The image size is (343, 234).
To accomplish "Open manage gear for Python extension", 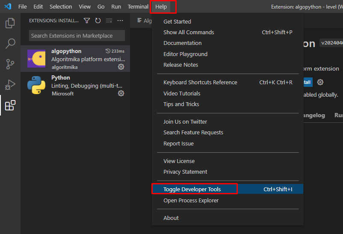I will [121, 94].
